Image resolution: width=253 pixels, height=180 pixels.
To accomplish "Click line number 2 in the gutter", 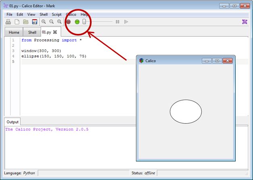I will 13,45.
